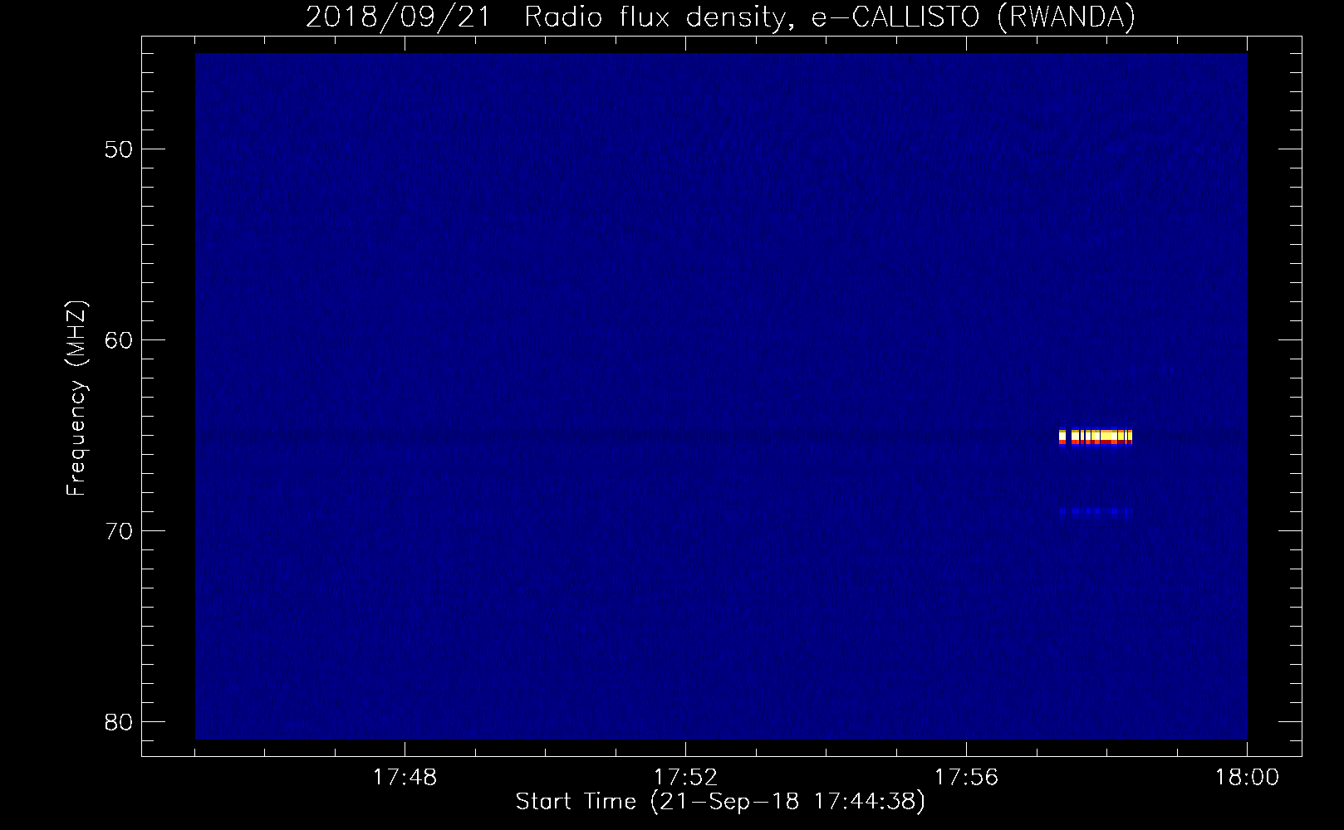Click the Frequency (MHZ) axis label
This screenshot has height=830, width=1344.
click(76, 398)
